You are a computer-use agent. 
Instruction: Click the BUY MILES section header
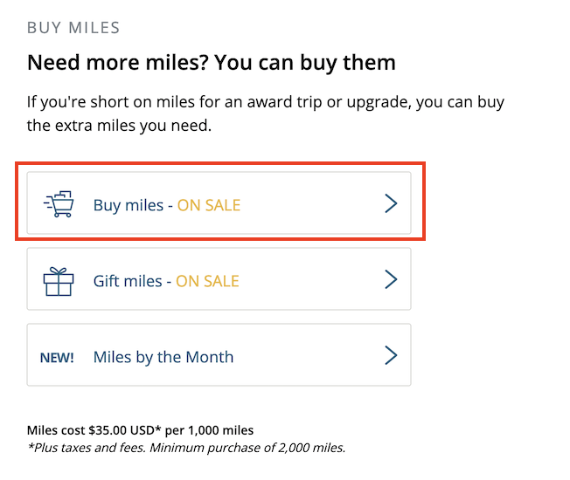(73, 28)
